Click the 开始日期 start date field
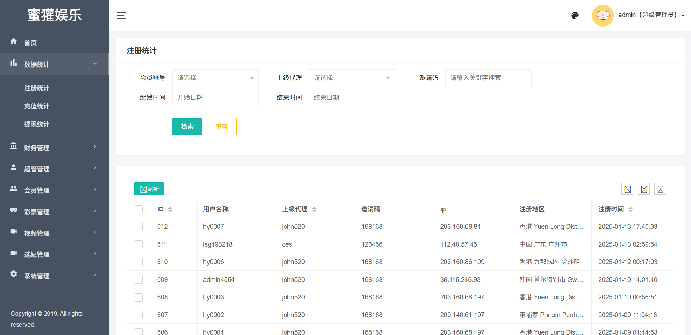This screenshot has height=335, width=691. (215, 97)
